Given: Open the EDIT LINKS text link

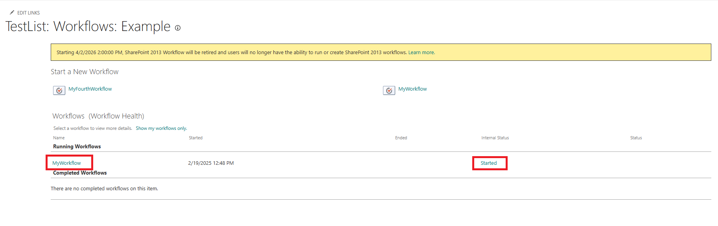Looking at the screenshot, I should point(28,13).
